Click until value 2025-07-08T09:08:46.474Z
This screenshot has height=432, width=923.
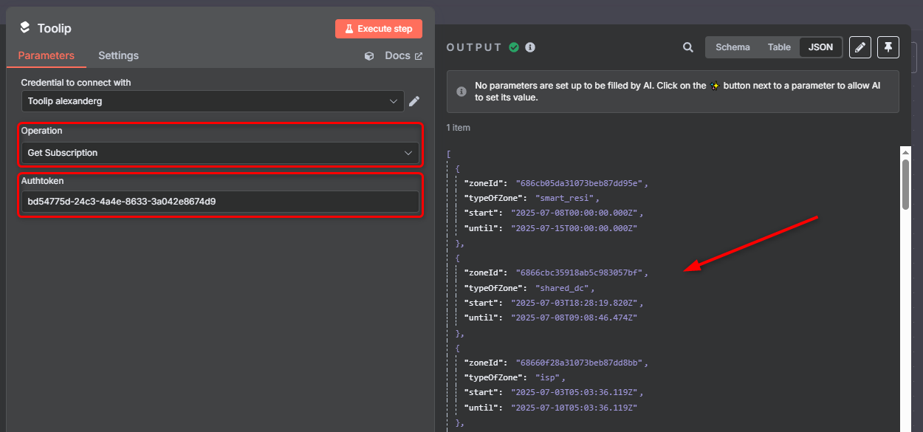[x=574, y=318]
